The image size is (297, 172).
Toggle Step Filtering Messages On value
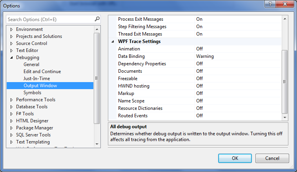coord(199,27)
